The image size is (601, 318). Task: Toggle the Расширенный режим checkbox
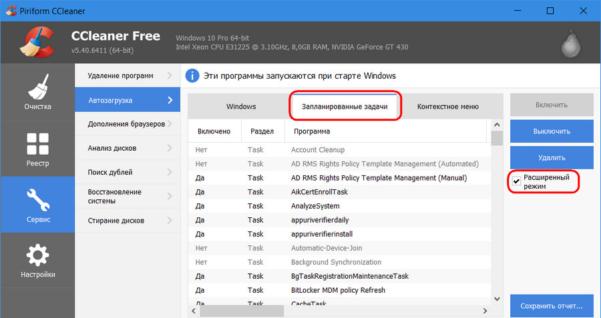[x=516, y=181]
